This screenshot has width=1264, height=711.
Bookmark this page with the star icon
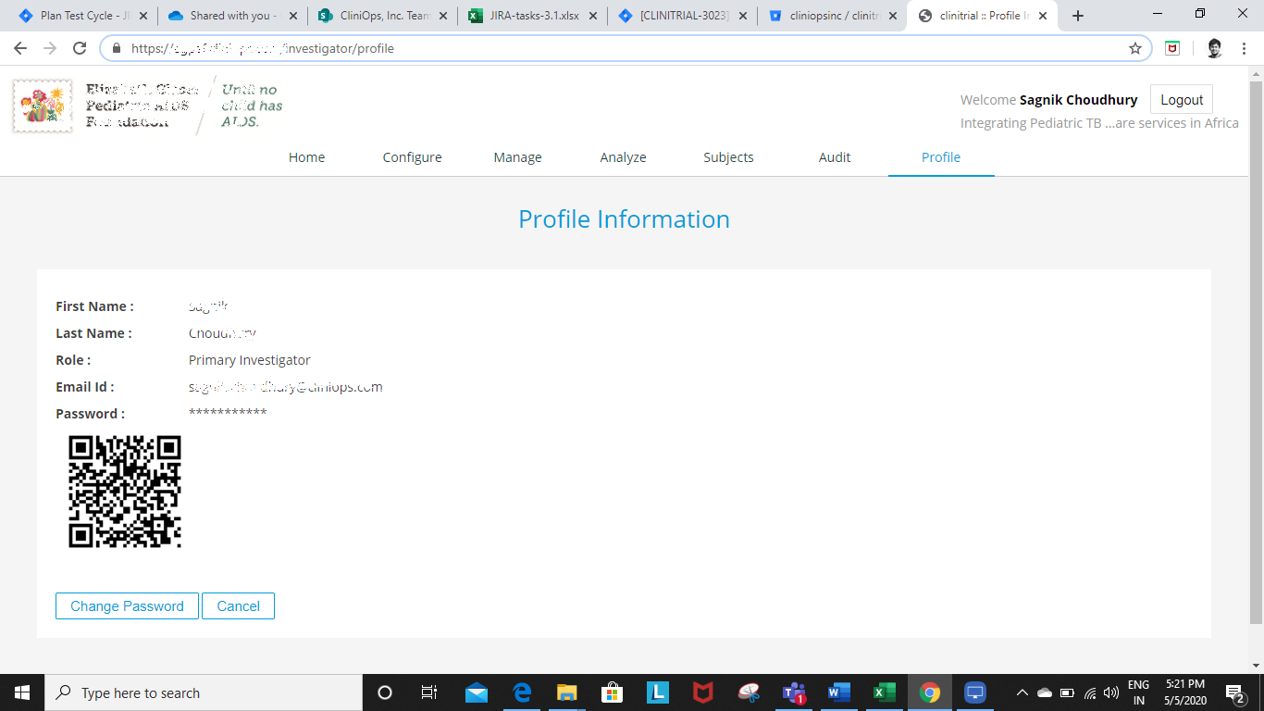[1135, 48]
